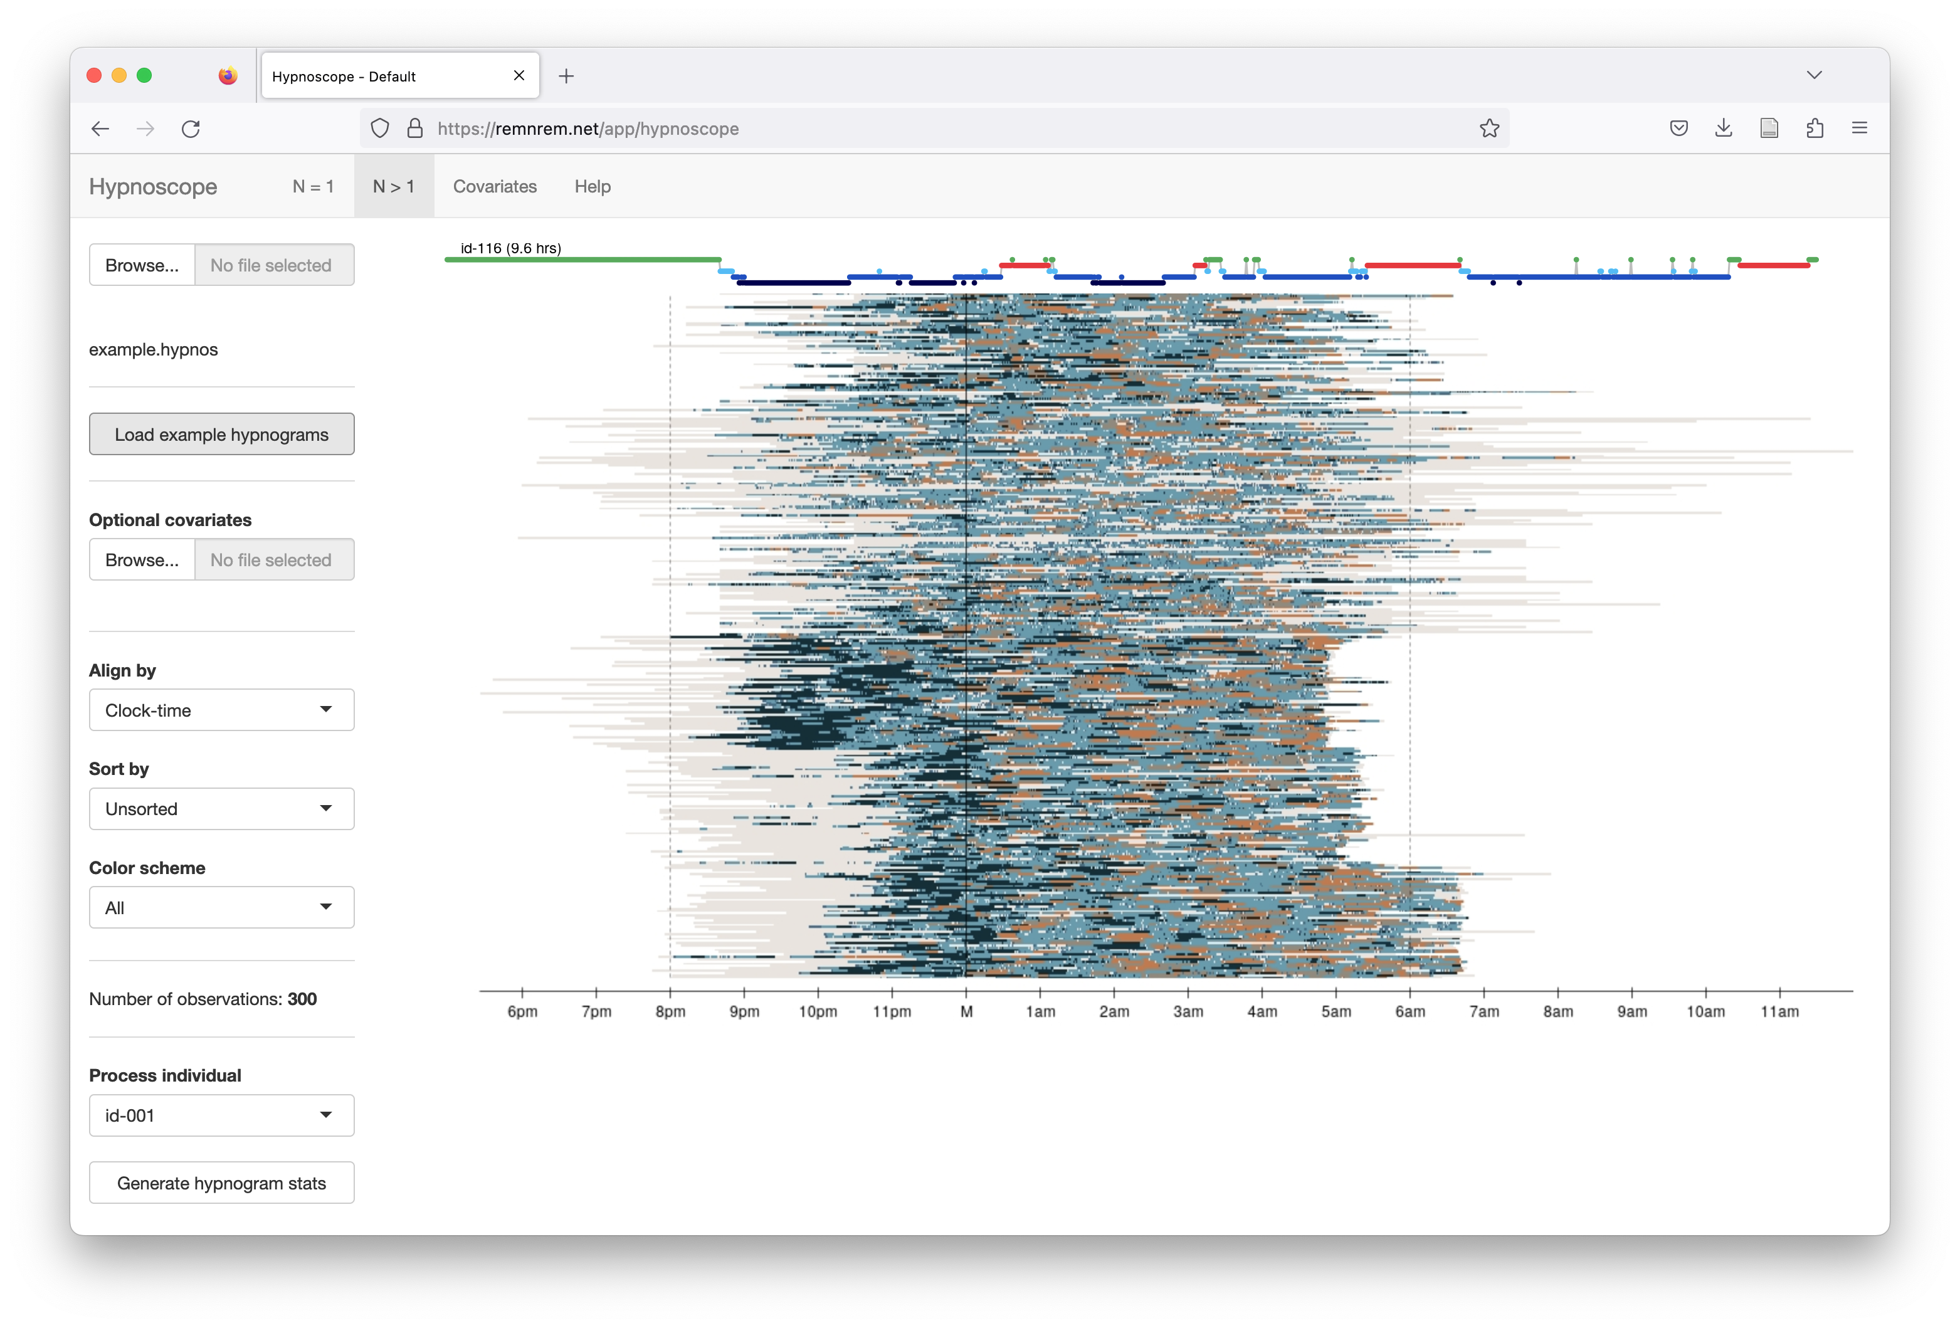Open the extensions puzzle icon

click(1815, 128)
